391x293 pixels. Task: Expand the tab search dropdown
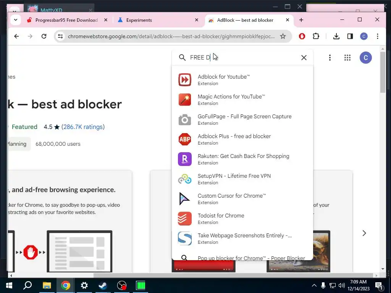pyautogui.click(x=15, y=20)
